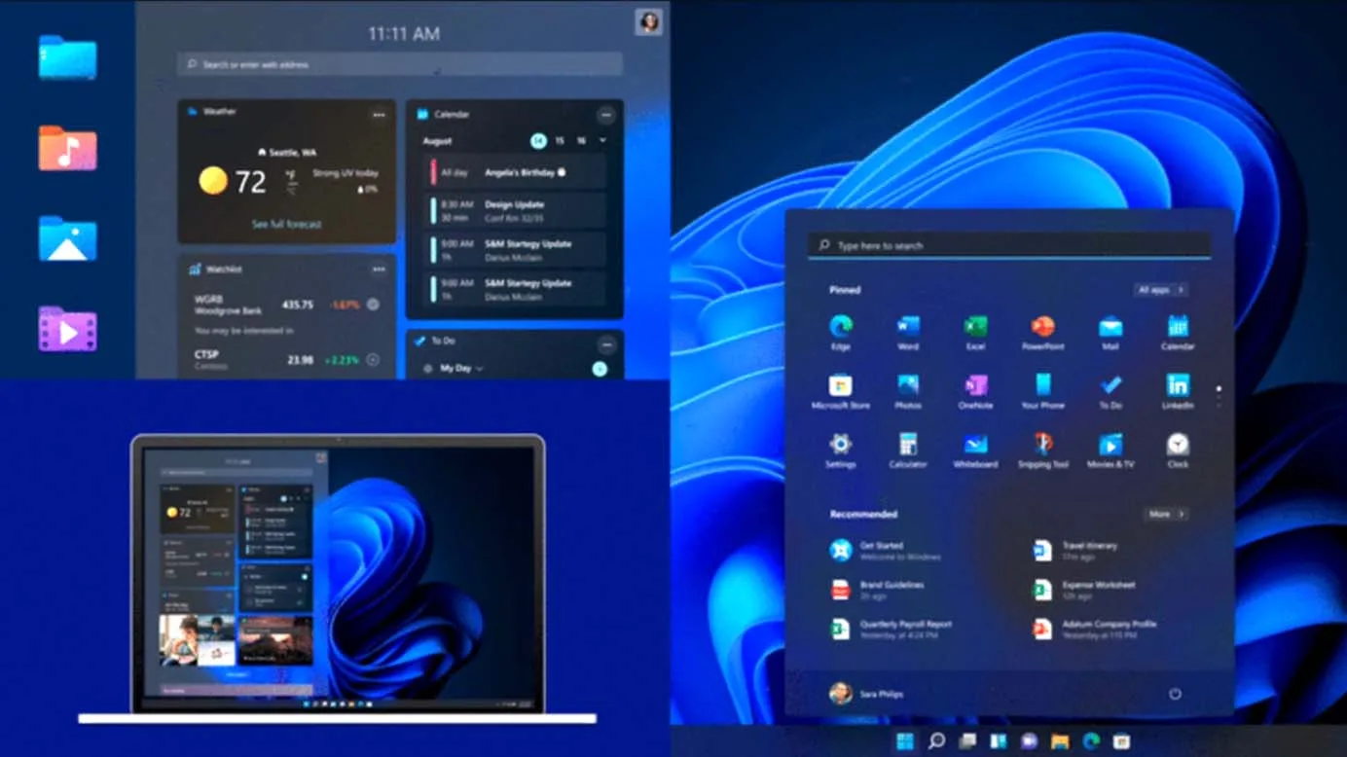Select date 15 in Calendar widget
Viewport: 1347px width, 757px height.
[x=560, y=141]
